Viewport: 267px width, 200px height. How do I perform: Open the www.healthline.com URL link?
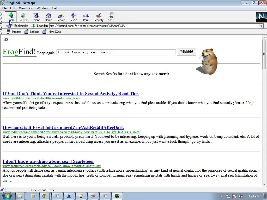[41, 98]
